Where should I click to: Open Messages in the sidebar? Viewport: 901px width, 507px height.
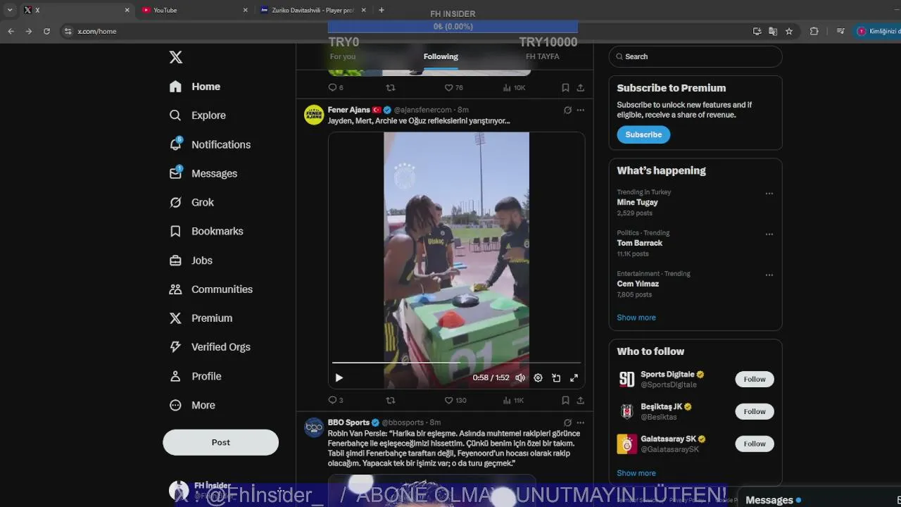click(x=203, y=173)
